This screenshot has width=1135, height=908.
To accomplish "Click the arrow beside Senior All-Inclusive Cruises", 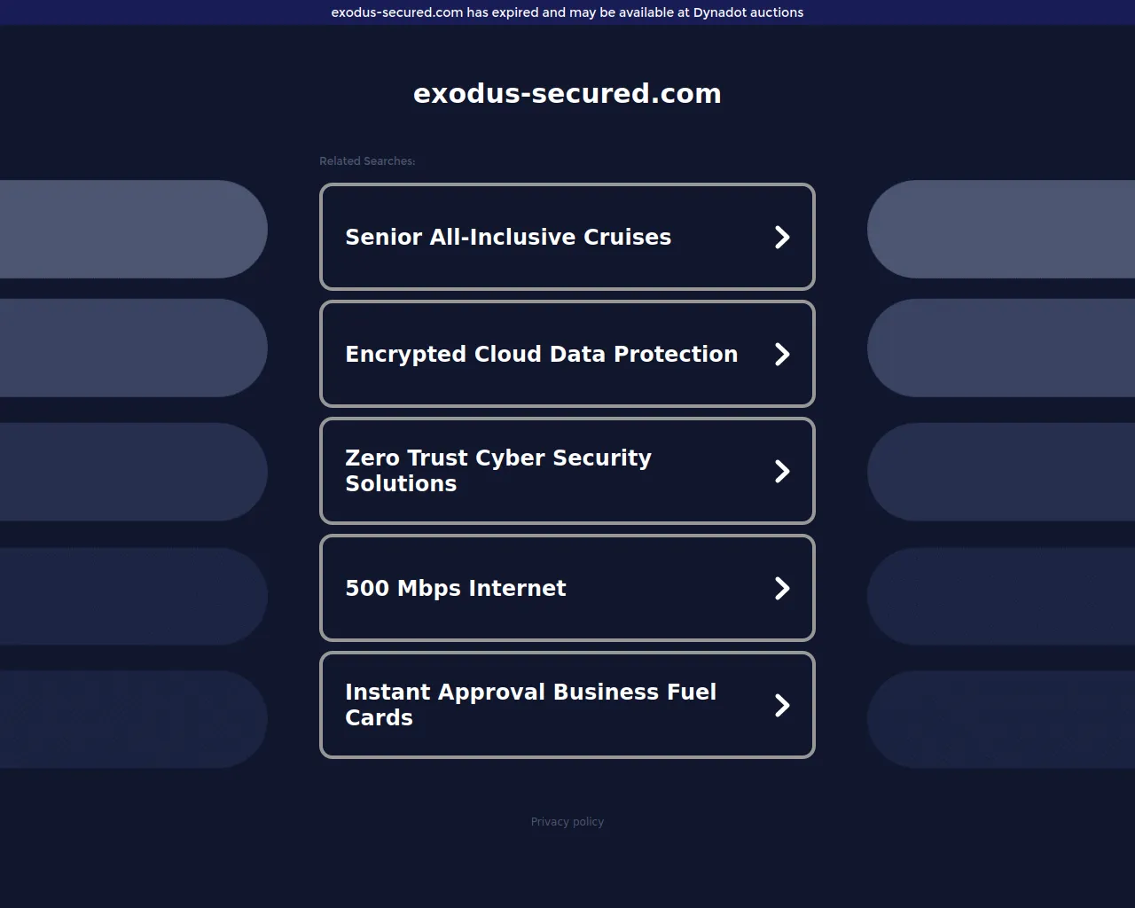I will coord(781,238).
